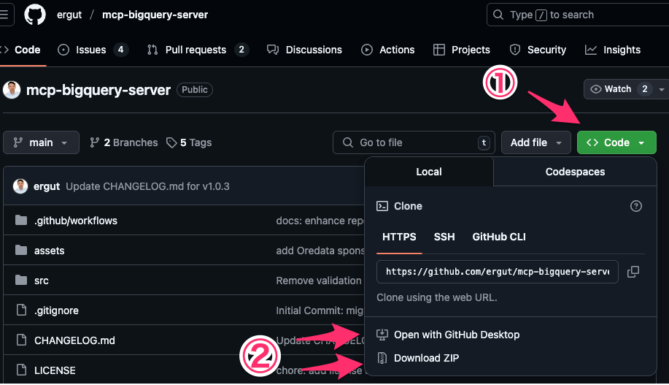Click the mcp-bigquery-server breadcrumb link

tap(155, 15)
